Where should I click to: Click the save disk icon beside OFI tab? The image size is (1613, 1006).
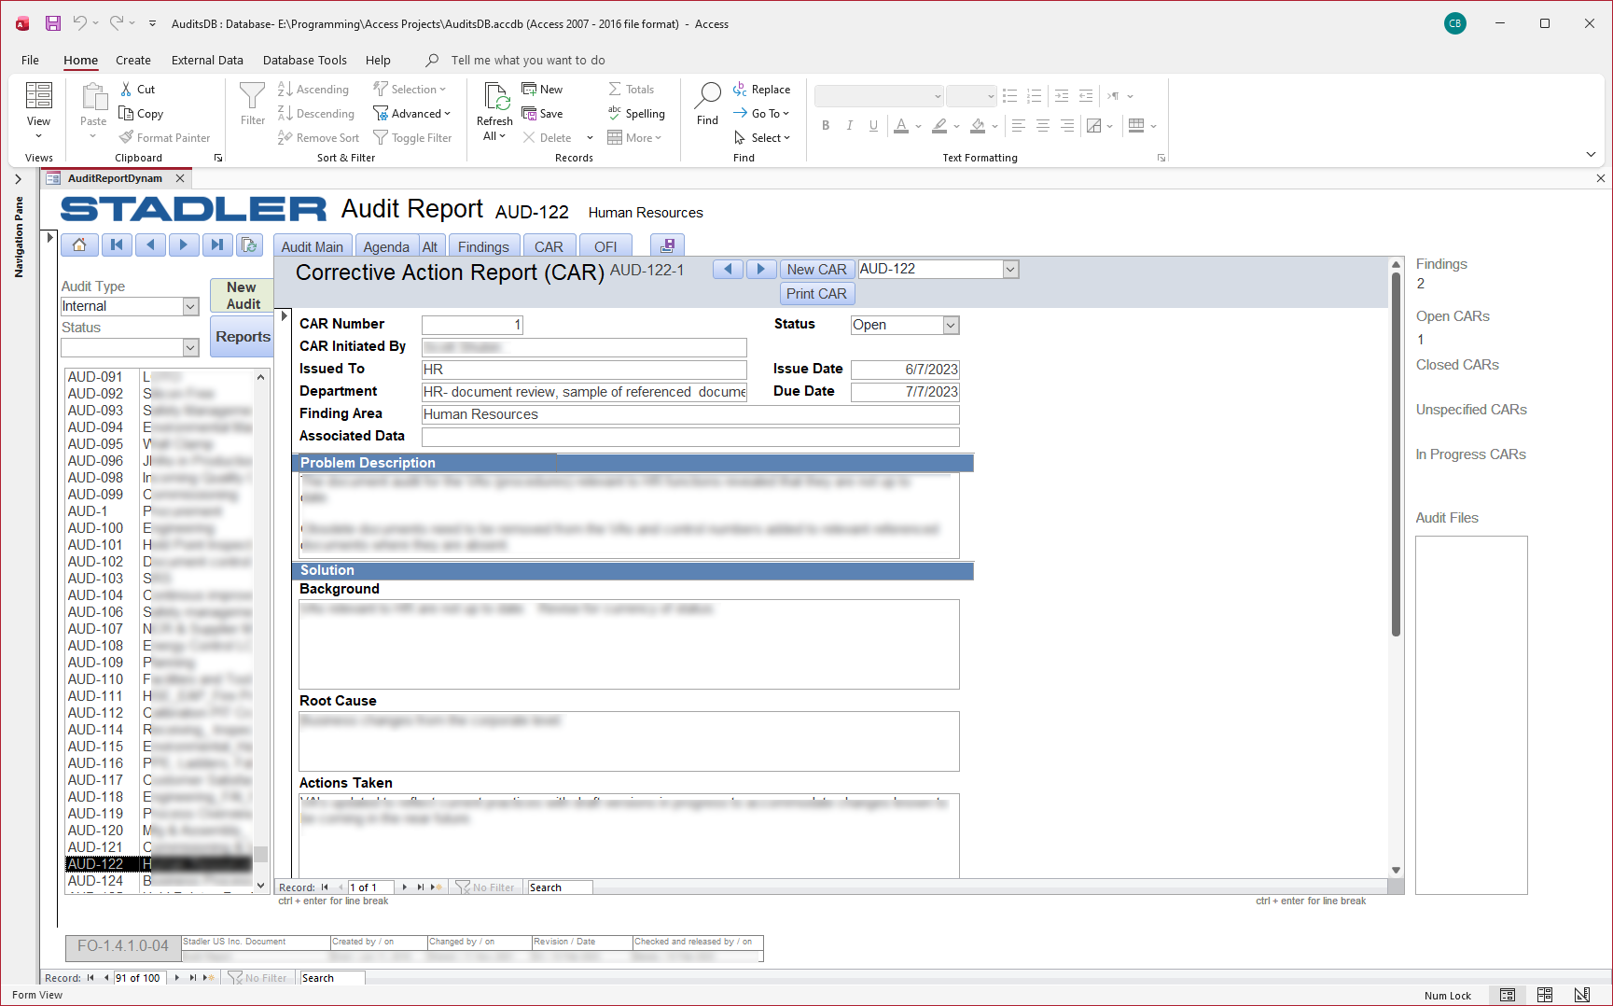667,245
